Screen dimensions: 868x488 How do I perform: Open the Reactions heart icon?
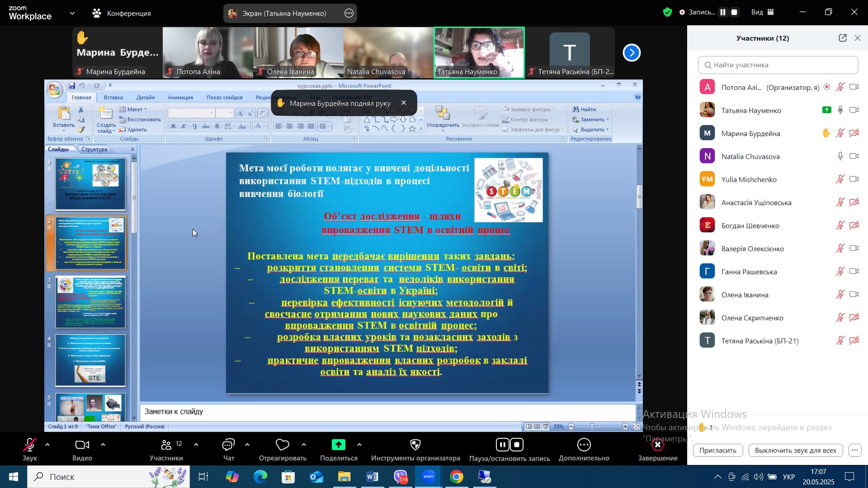click(x=282, y=445)
